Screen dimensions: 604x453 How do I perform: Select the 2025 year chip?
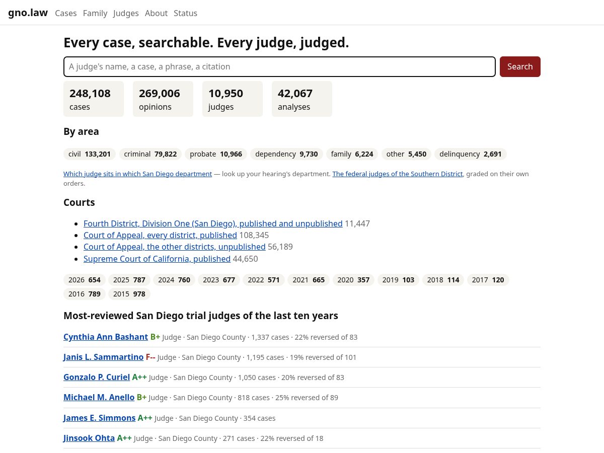tap(129, 280)
